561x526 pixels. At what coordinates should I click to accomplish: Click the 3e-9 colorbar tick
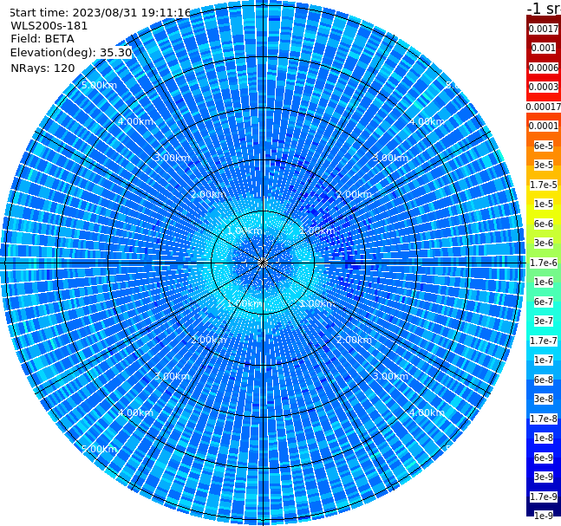pyautogui.click(x=544, y=477)
